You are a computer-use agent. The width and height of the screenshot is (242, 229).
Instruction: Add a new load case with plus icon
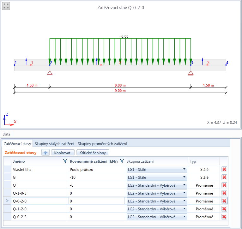pos(45,153)
